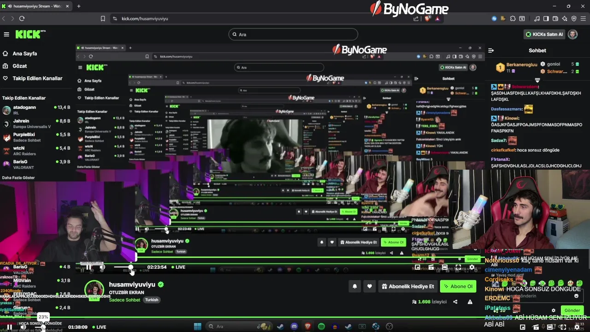Viewport: 590px width, 332px height.
Task: Pause the player showing 01:38:09
Action: [9, 327]
